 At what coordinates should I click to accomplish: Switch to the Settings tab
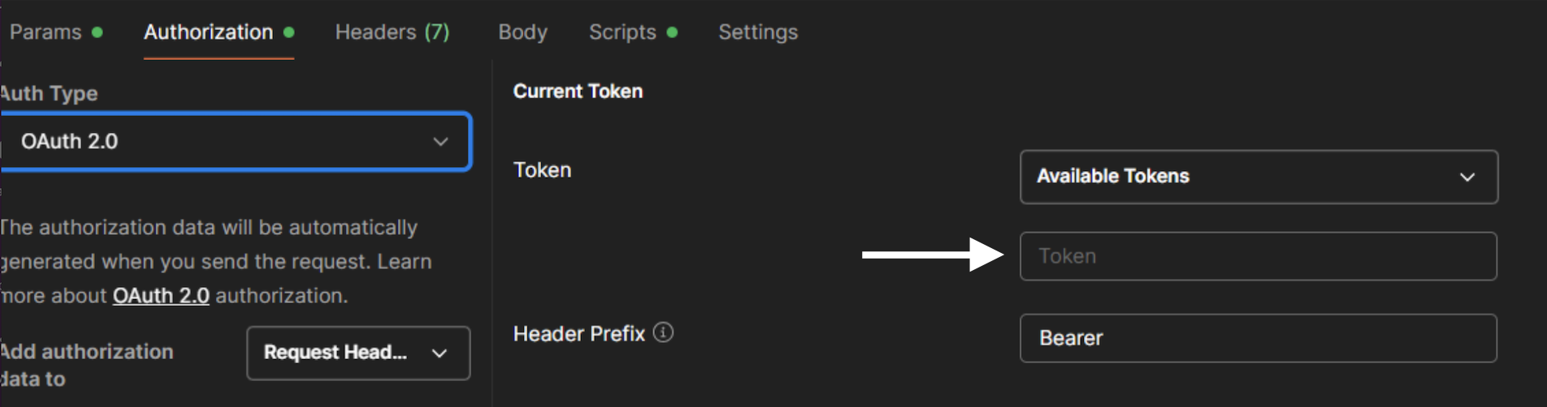(x=757, y=32)
